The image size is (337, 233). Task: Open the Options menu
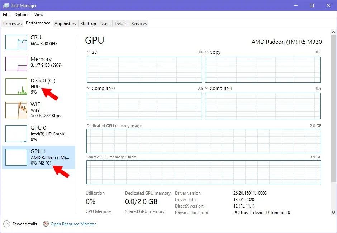(22, 15)
